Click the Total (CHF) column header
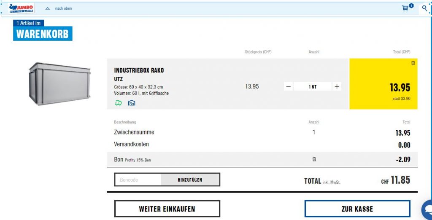The height and width of the screenshot is (220, 432). pyautogui.click(x=402, y=52)
